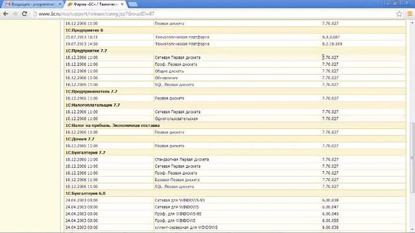Open SQL. Первая дискета under Предприятие 7.7
Screen dimensions: 415x233
[x=174, y=85]
